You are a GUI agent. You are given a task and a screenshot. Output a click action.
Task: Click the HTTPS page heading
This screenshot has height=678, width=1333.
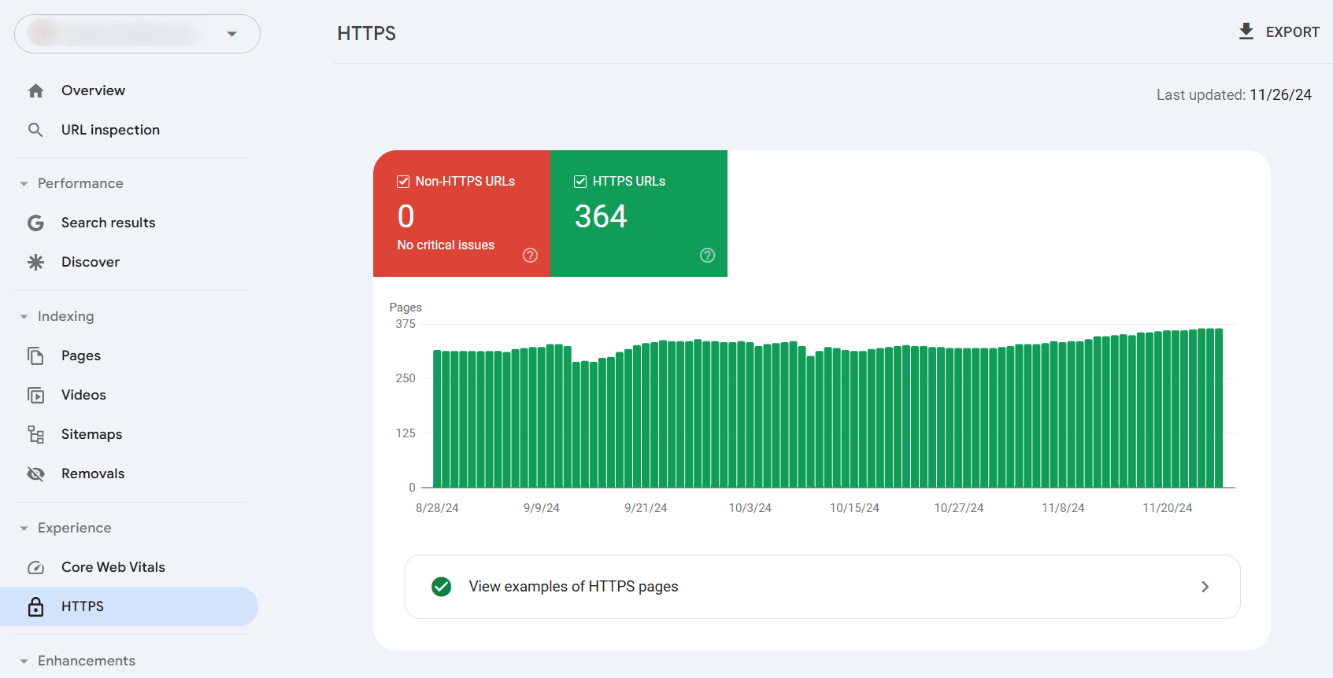(366, 34)
